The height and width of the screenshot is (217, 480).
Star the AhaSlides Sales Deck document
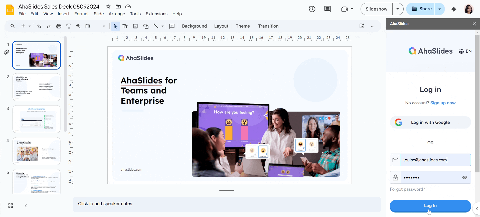click(108, 7)
